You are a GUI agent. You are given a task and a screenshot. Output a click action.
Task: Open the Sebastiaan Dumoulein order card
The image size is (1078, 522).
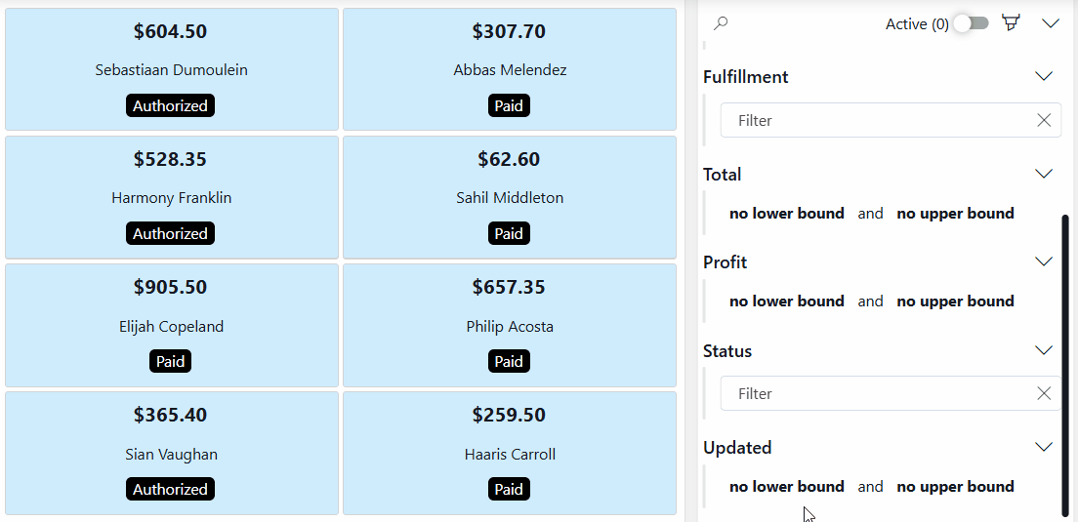(172, 69)
